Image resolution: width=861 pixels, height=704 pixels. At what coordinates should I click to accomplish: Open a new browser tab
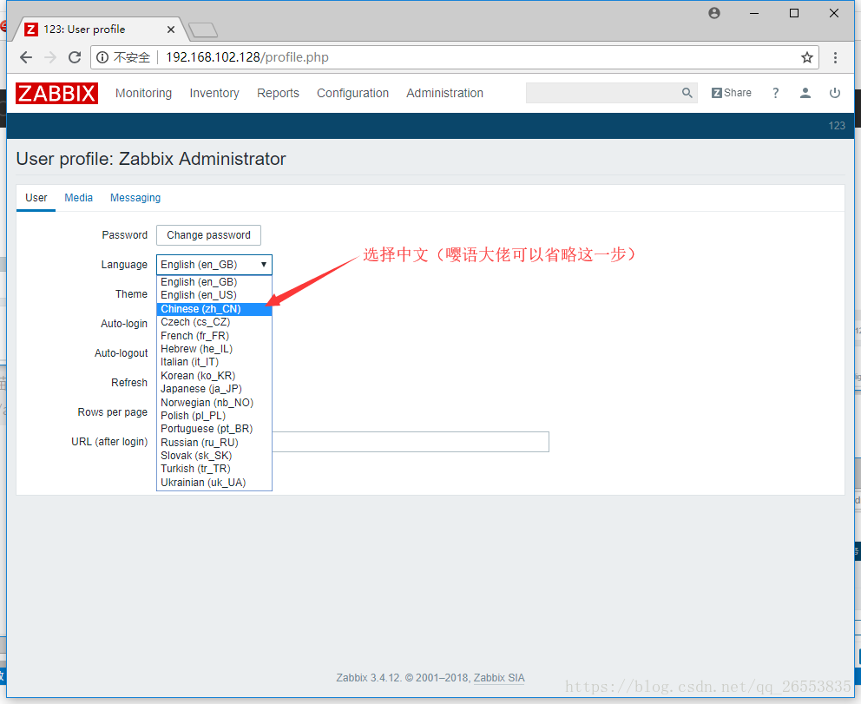(202, 30)
